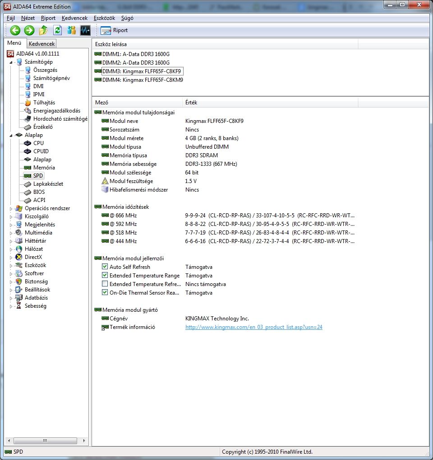Open the kingmax.com product list link

coord(254,327)
